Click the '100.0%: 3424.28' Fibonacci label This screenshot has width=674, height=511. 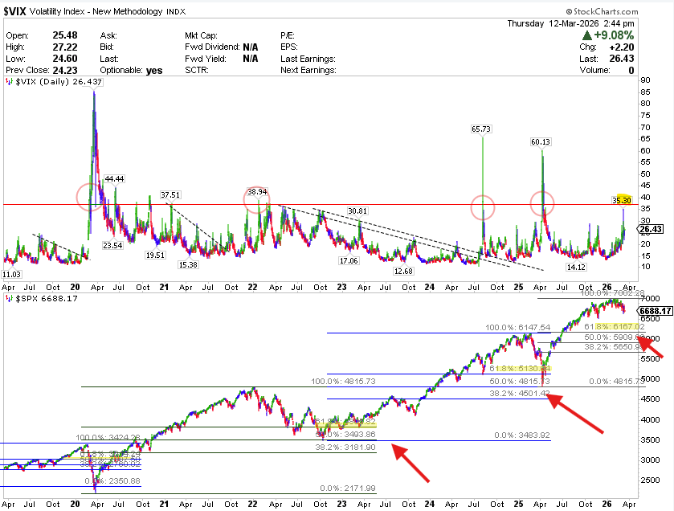tap(108, 438)
